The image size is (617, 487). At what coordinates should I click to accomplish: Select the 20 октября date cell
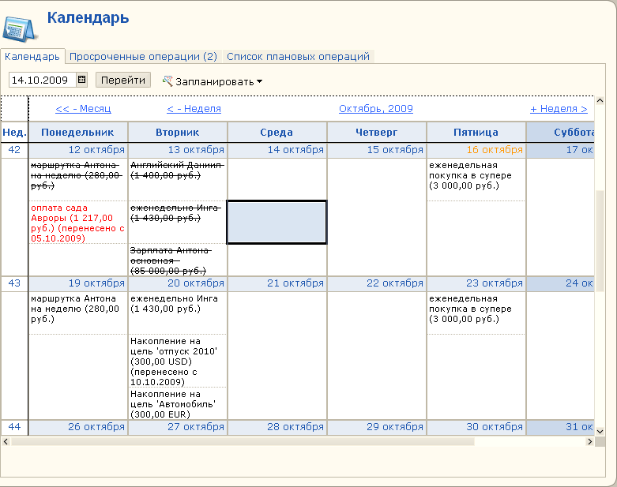[x=178, y=283]
